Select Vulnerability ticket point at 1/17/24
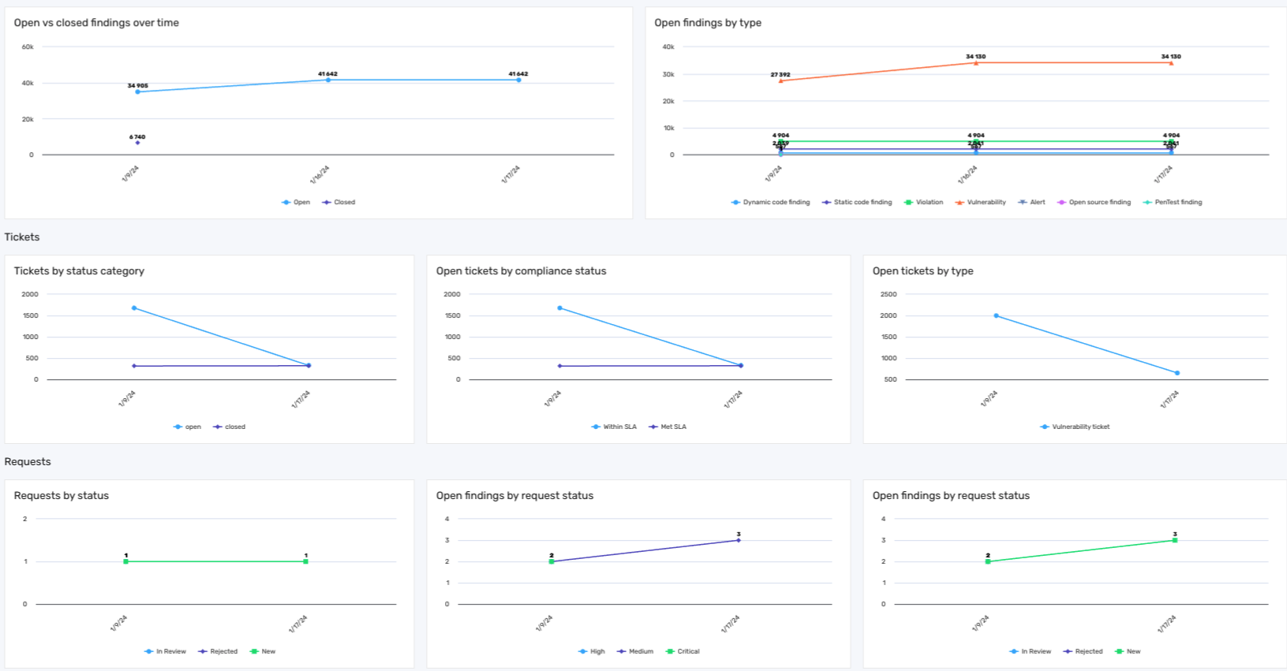The image size is (1287, 671). click(1177, 373)
